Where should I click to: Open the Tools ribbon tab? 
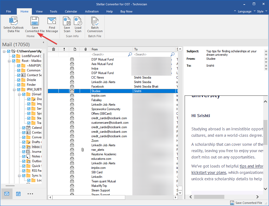coord(53,11)
